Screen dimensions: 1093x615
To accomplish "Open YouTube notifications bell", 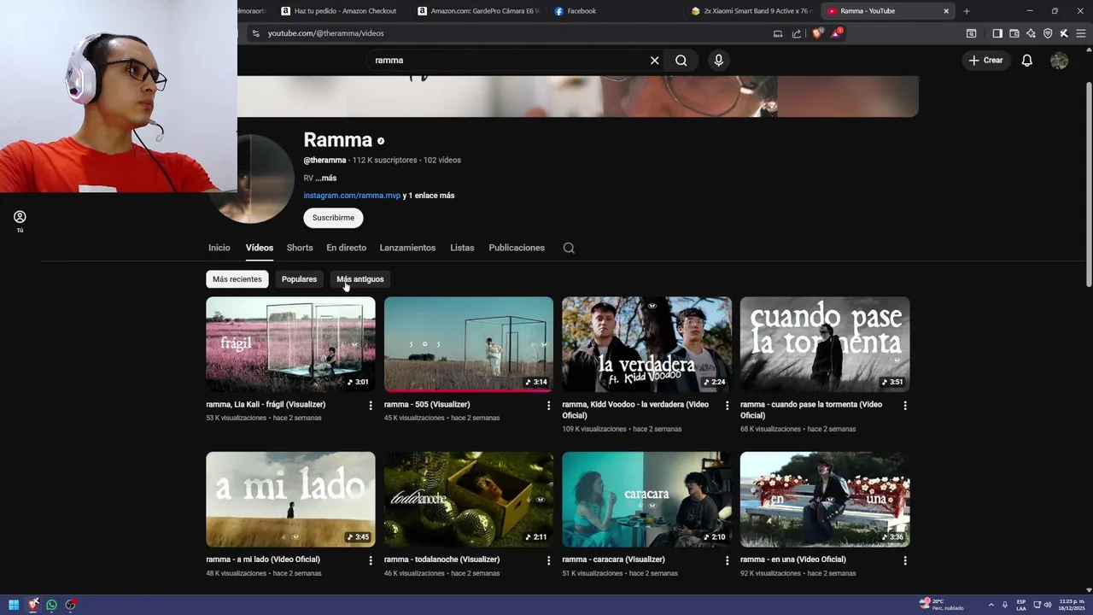I will [x=1027, y=61].
